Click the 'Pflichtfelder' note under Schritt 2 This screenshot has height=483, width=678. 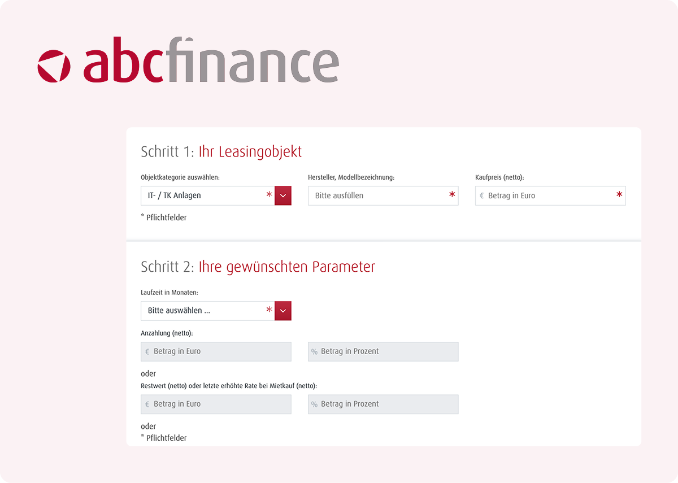(x=164, y=438)
